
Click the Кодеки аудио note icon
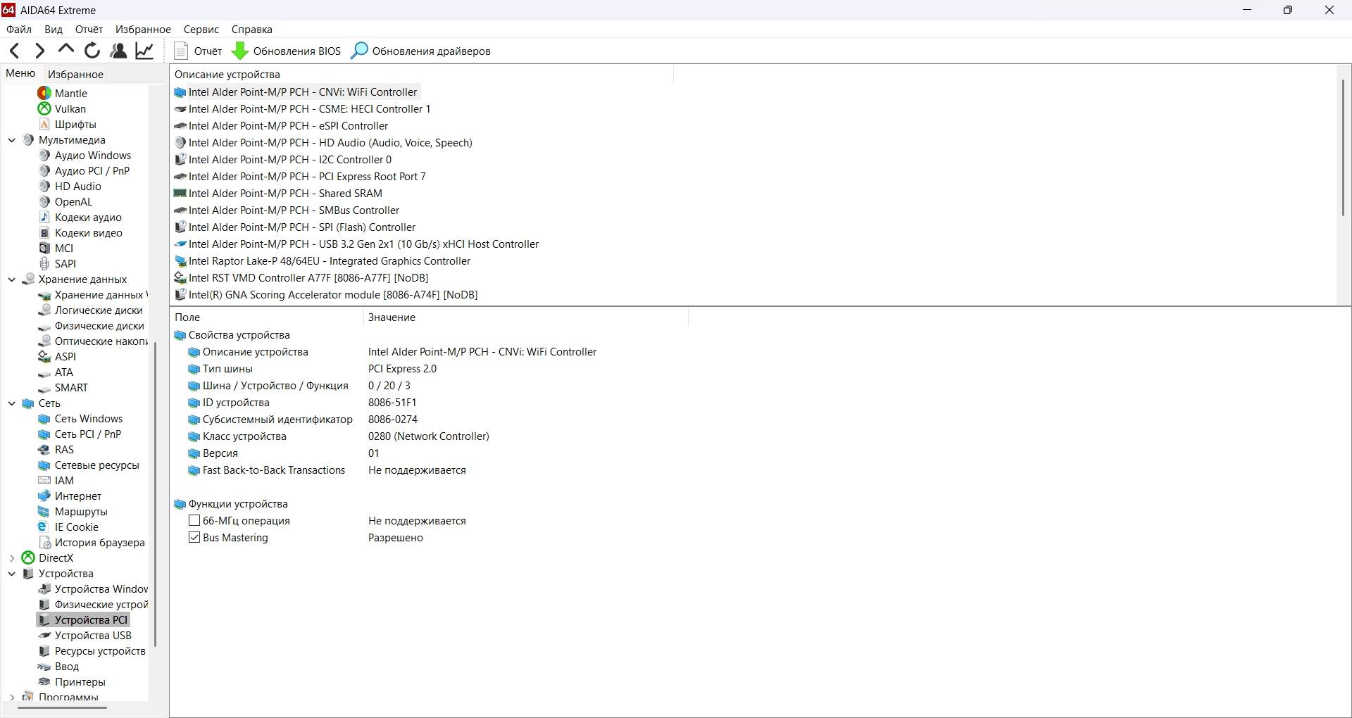(44, 217)
